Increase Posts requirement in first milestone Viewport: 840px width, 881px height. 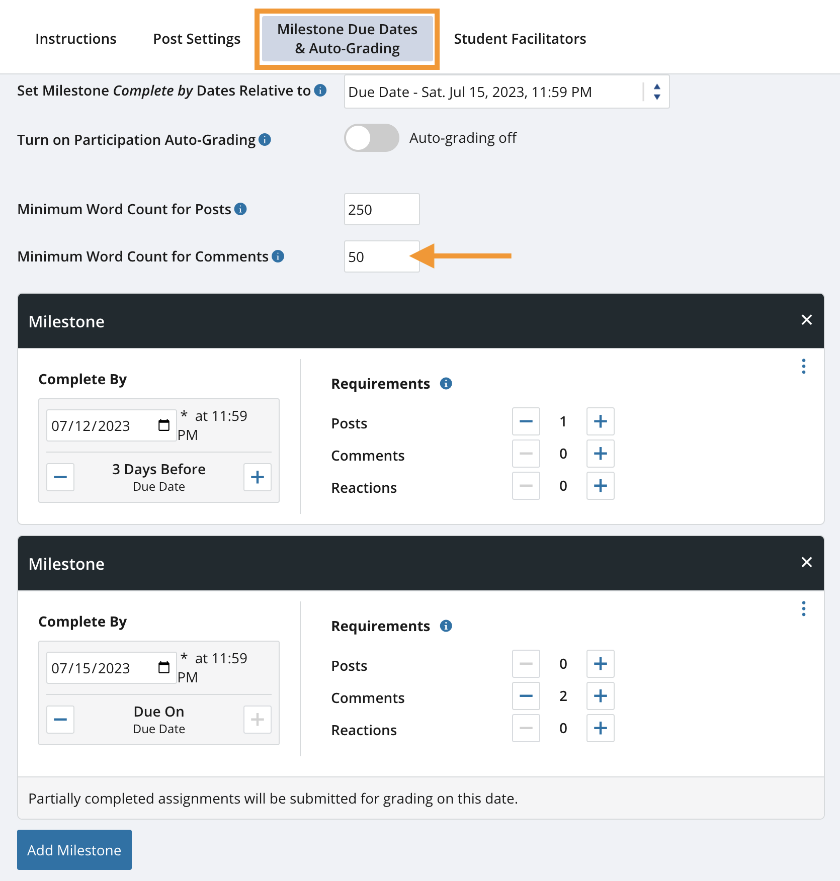point(600,421)
